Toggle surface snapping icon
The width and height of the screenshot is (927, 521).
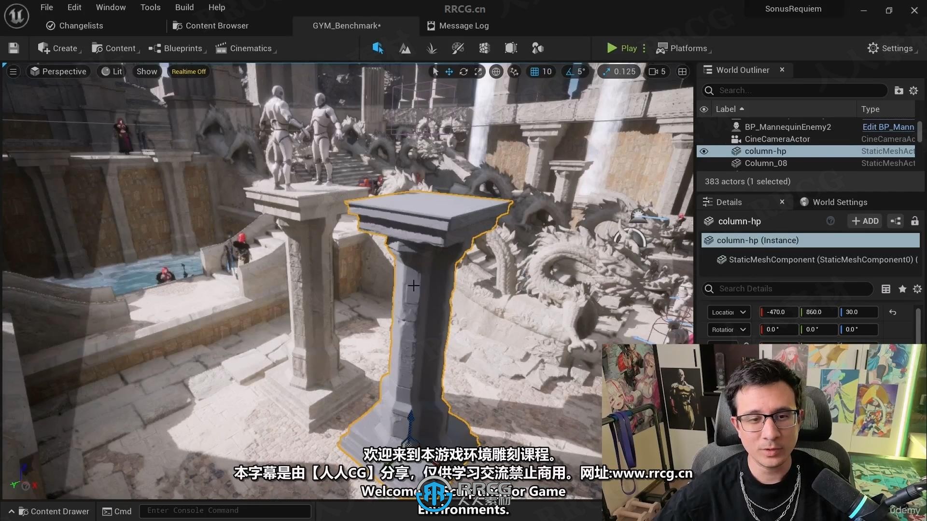tap(514, 71)
